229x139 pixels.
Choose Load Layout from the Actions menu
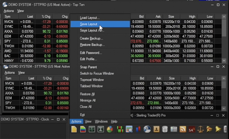click(100, 18)
